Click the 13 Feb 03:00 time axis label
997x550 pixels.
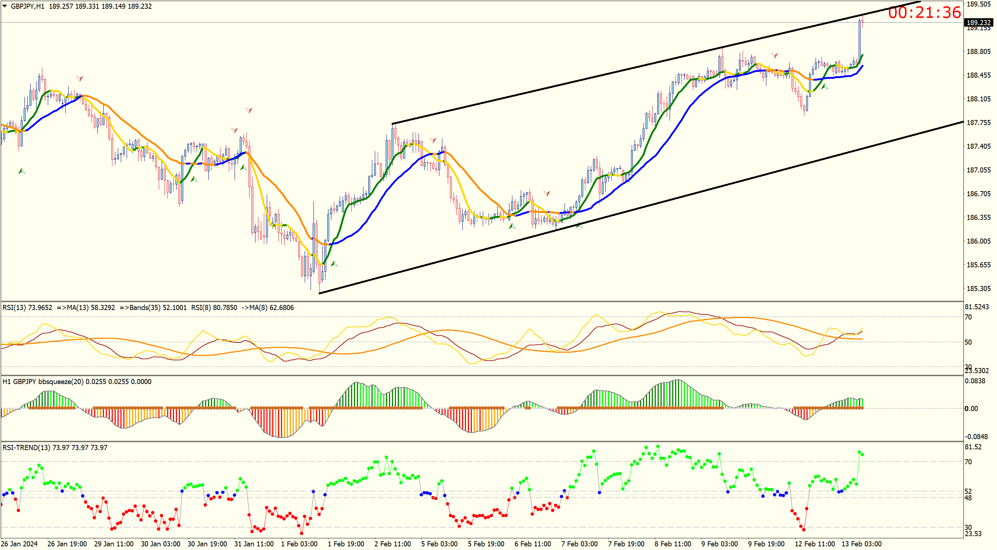coord(861,544)
